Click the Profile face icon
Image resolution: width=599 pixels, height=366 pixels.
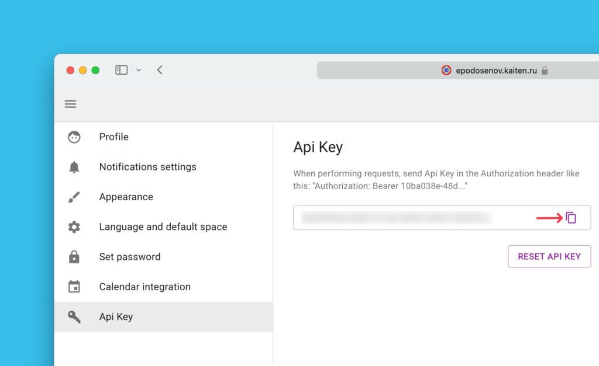(x=74, y=137)
